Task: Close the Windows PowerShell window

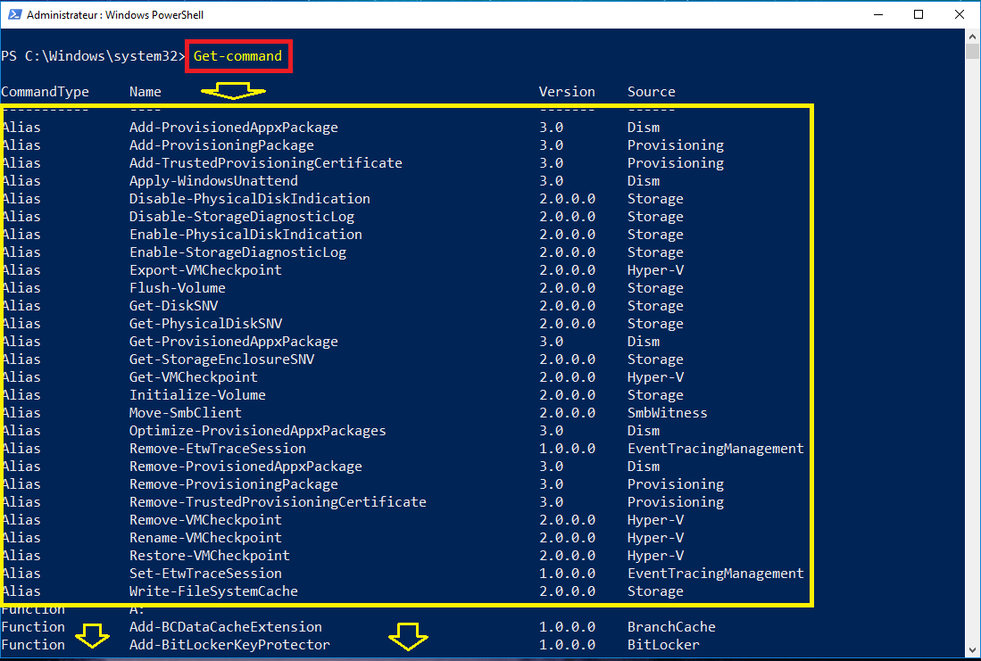Action: 961,14
